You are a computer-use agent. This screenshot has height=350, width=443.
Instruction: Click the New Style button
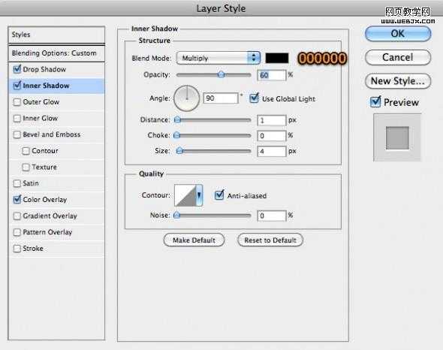point(398,81)
